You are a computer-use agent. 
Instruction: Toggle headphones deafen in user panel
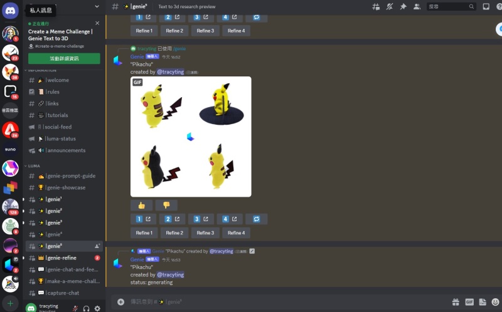point(86,308)
